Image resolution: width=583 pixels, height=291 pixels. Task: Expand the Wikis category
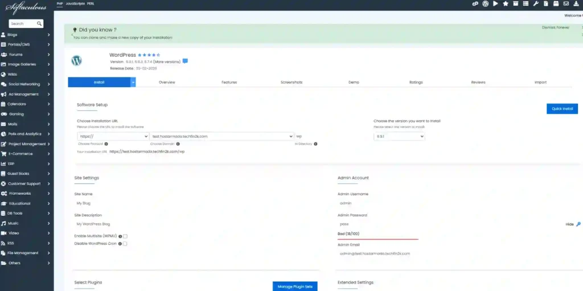tap(26, 75)
